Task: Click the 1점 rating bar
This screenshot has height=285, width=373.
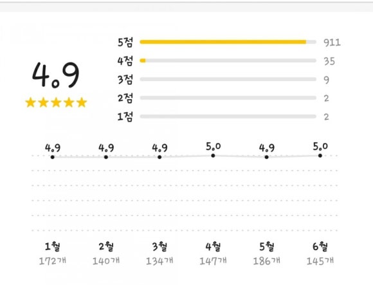Action: (228, 116)
